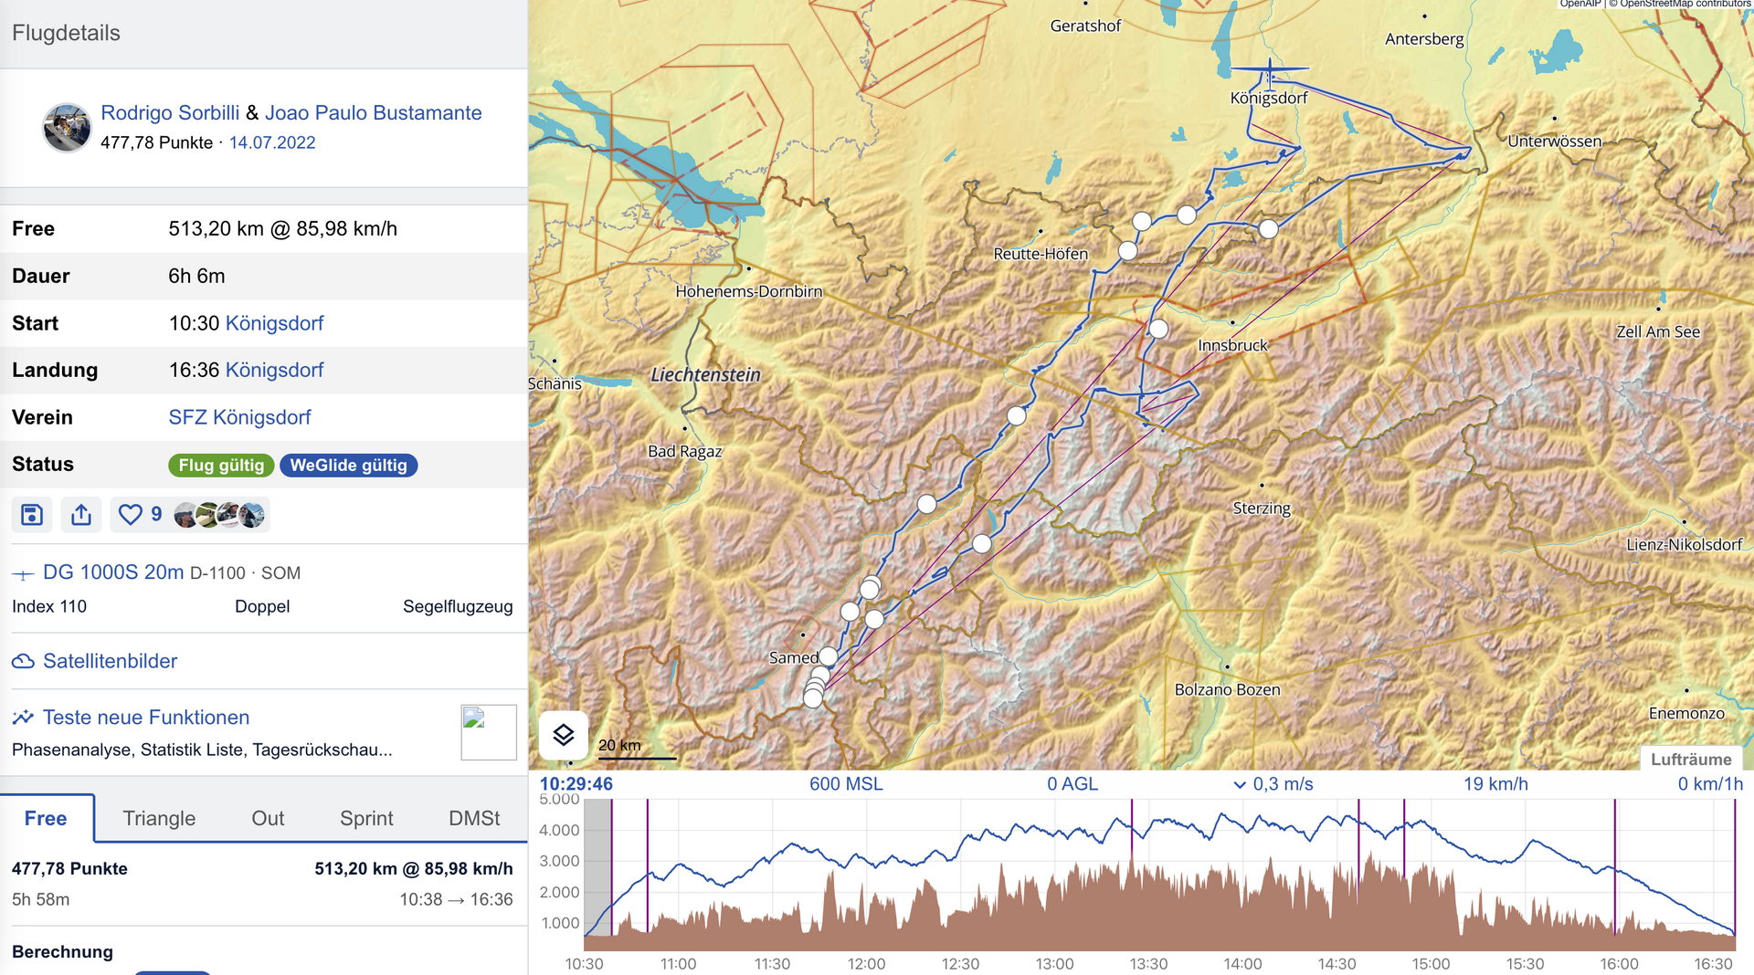1754x975 pixels.
Task: Click the Zell Am See label on map
Action: click(x=1658, y=331)
